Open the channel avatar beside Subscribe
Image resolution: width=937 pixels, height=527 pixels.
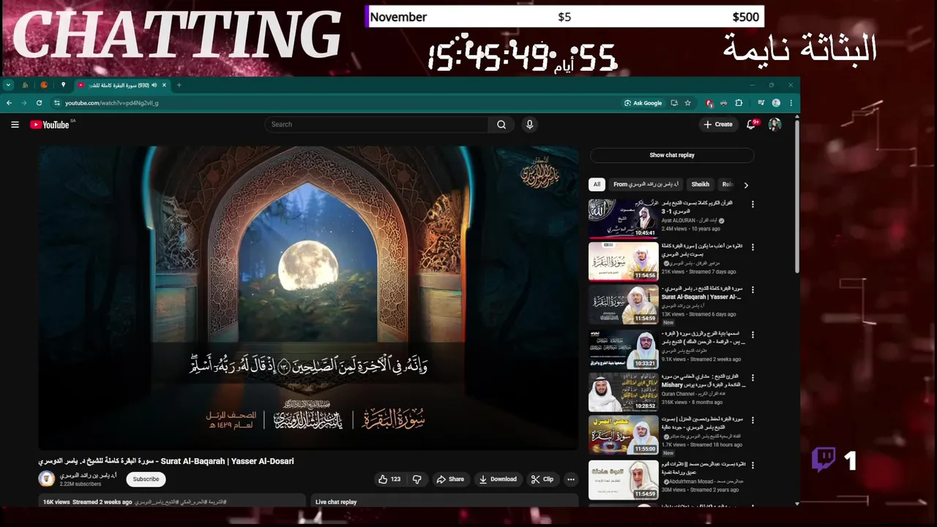click(x=47, y=479)
